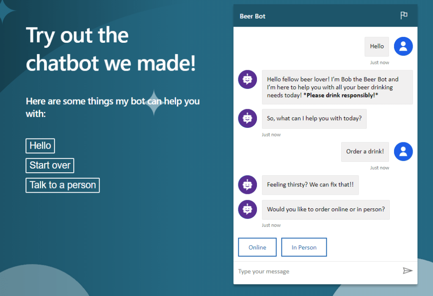The image size is (433, 296).
Task: Click the user avatar next to "Order a drink!"
Action: click(x=403, y=152)
